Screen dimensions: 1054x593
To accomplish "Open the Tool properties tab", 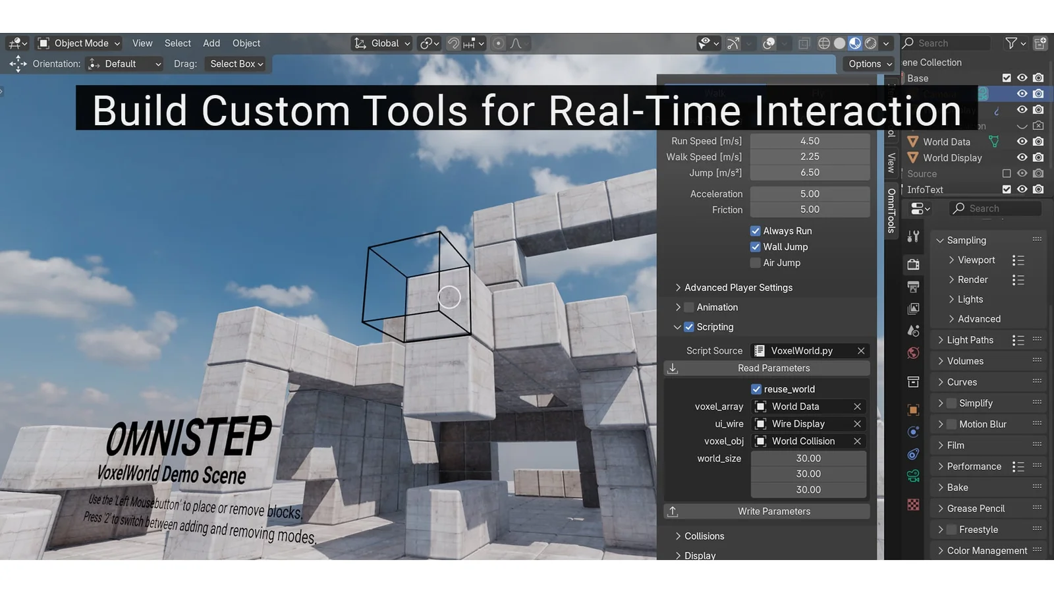I will click(913, 236).
